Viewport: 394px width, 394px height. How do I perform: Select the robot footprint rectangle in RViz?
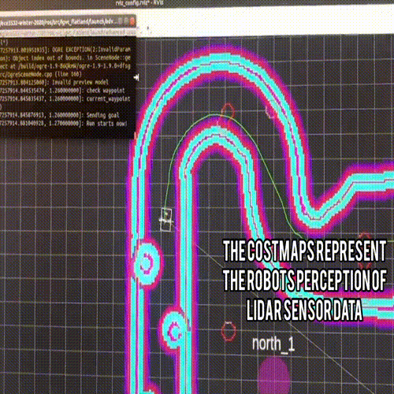[166, 220]
